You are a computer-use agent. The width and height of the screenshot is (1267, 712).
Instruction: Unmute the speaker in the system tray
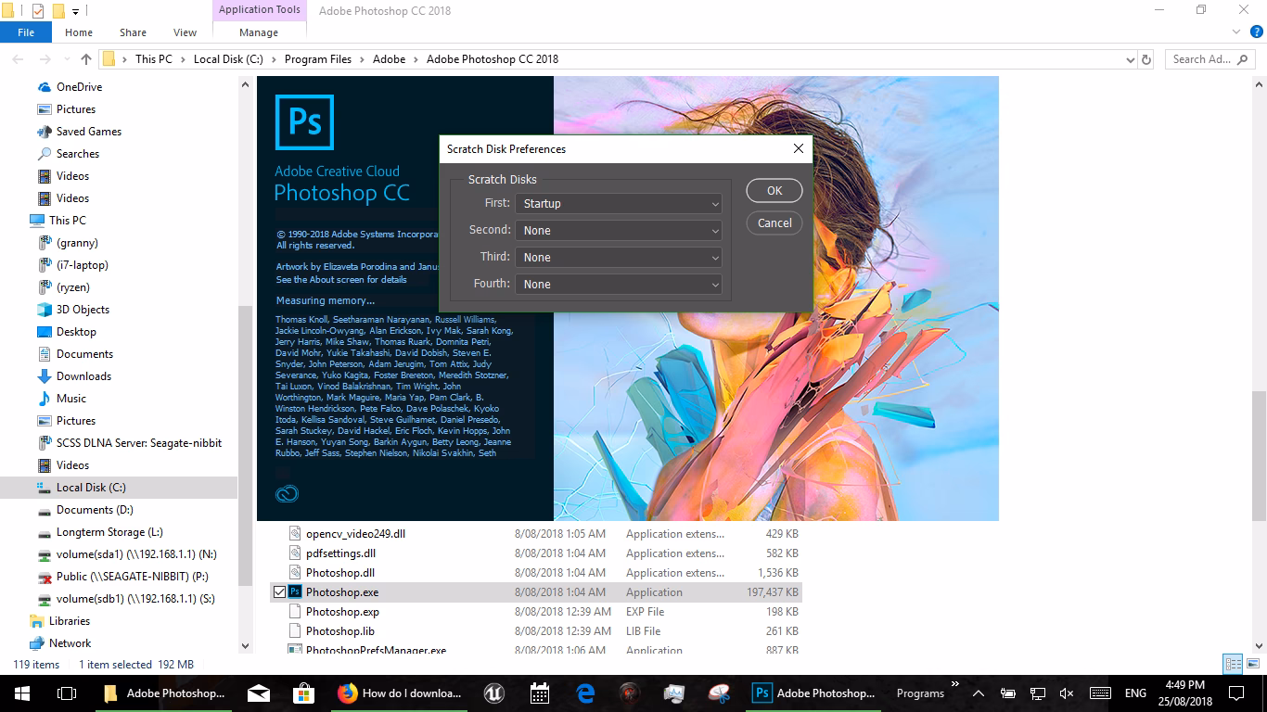[1065, 693]
